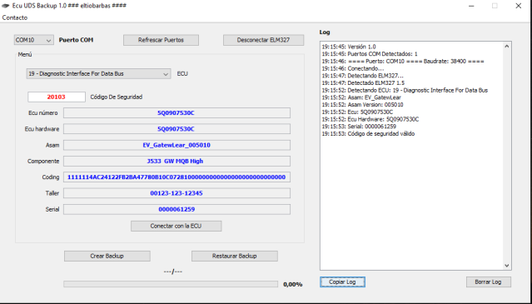532x304 pixels.
Task: Minimize the Ecu UDS Backup window
Action: coord(471,6)
